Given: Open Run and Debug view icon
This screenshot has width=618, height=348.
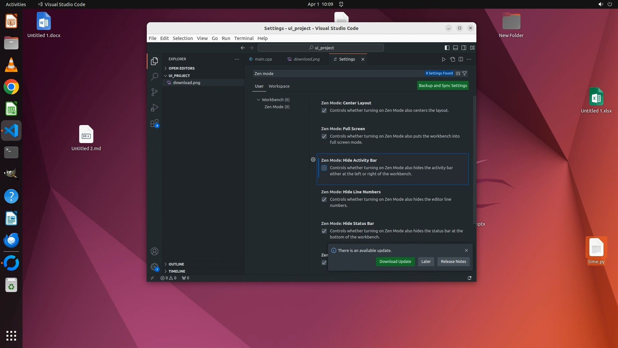Looking at the screenshot, I should coord(154,108).
